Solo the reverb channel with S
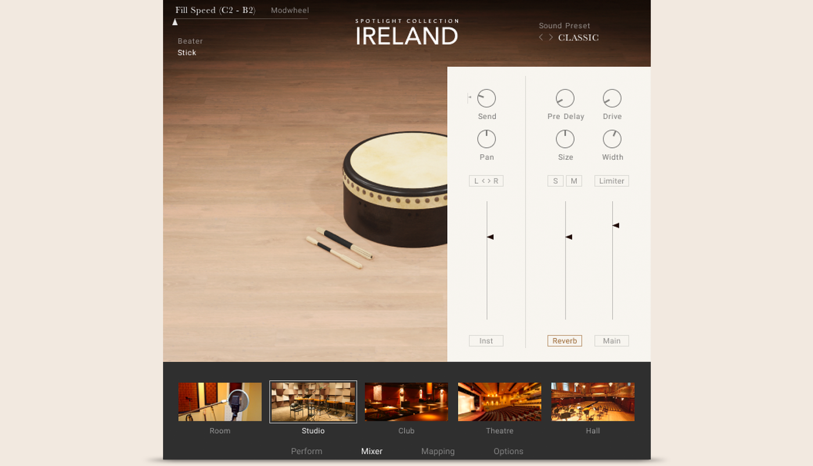This screenshot has width=813, height=466. pos(555,181)
